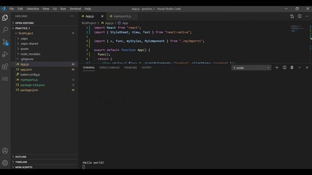Split the editor to the right
The image size is (312, 175).
pyautogui.click(x=299, y=16)
